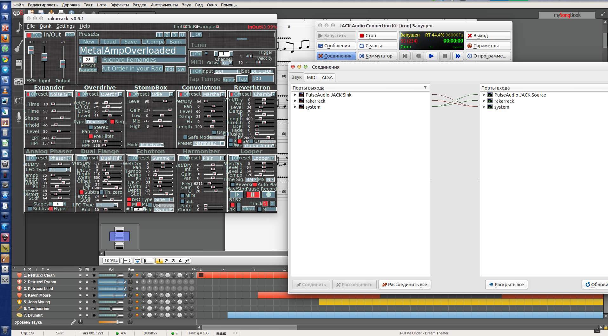Click the Drumkit track icon
This screenshot has width=608, height=336.
pos(19,315)
